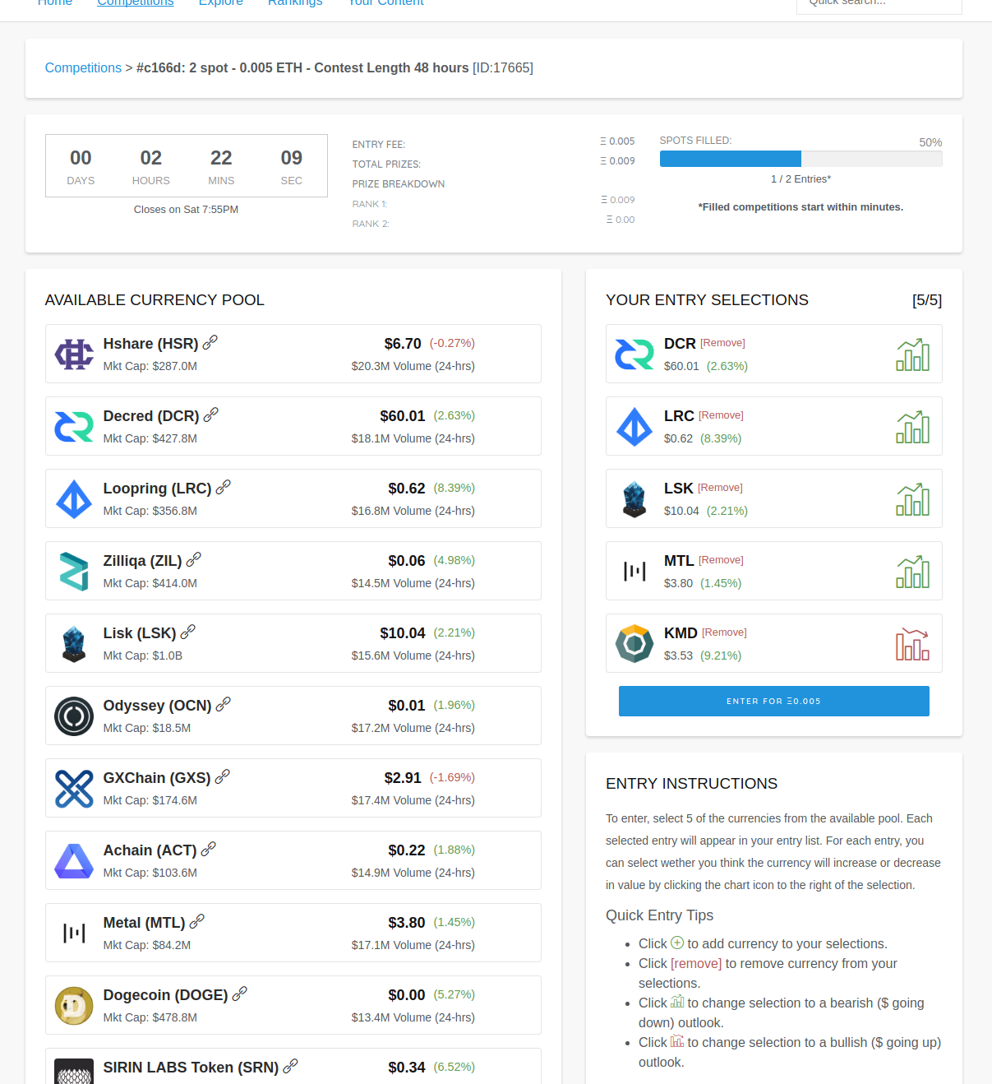
Task: Click the $2.91 GXChain price
Action: click(x=403, y=778)
